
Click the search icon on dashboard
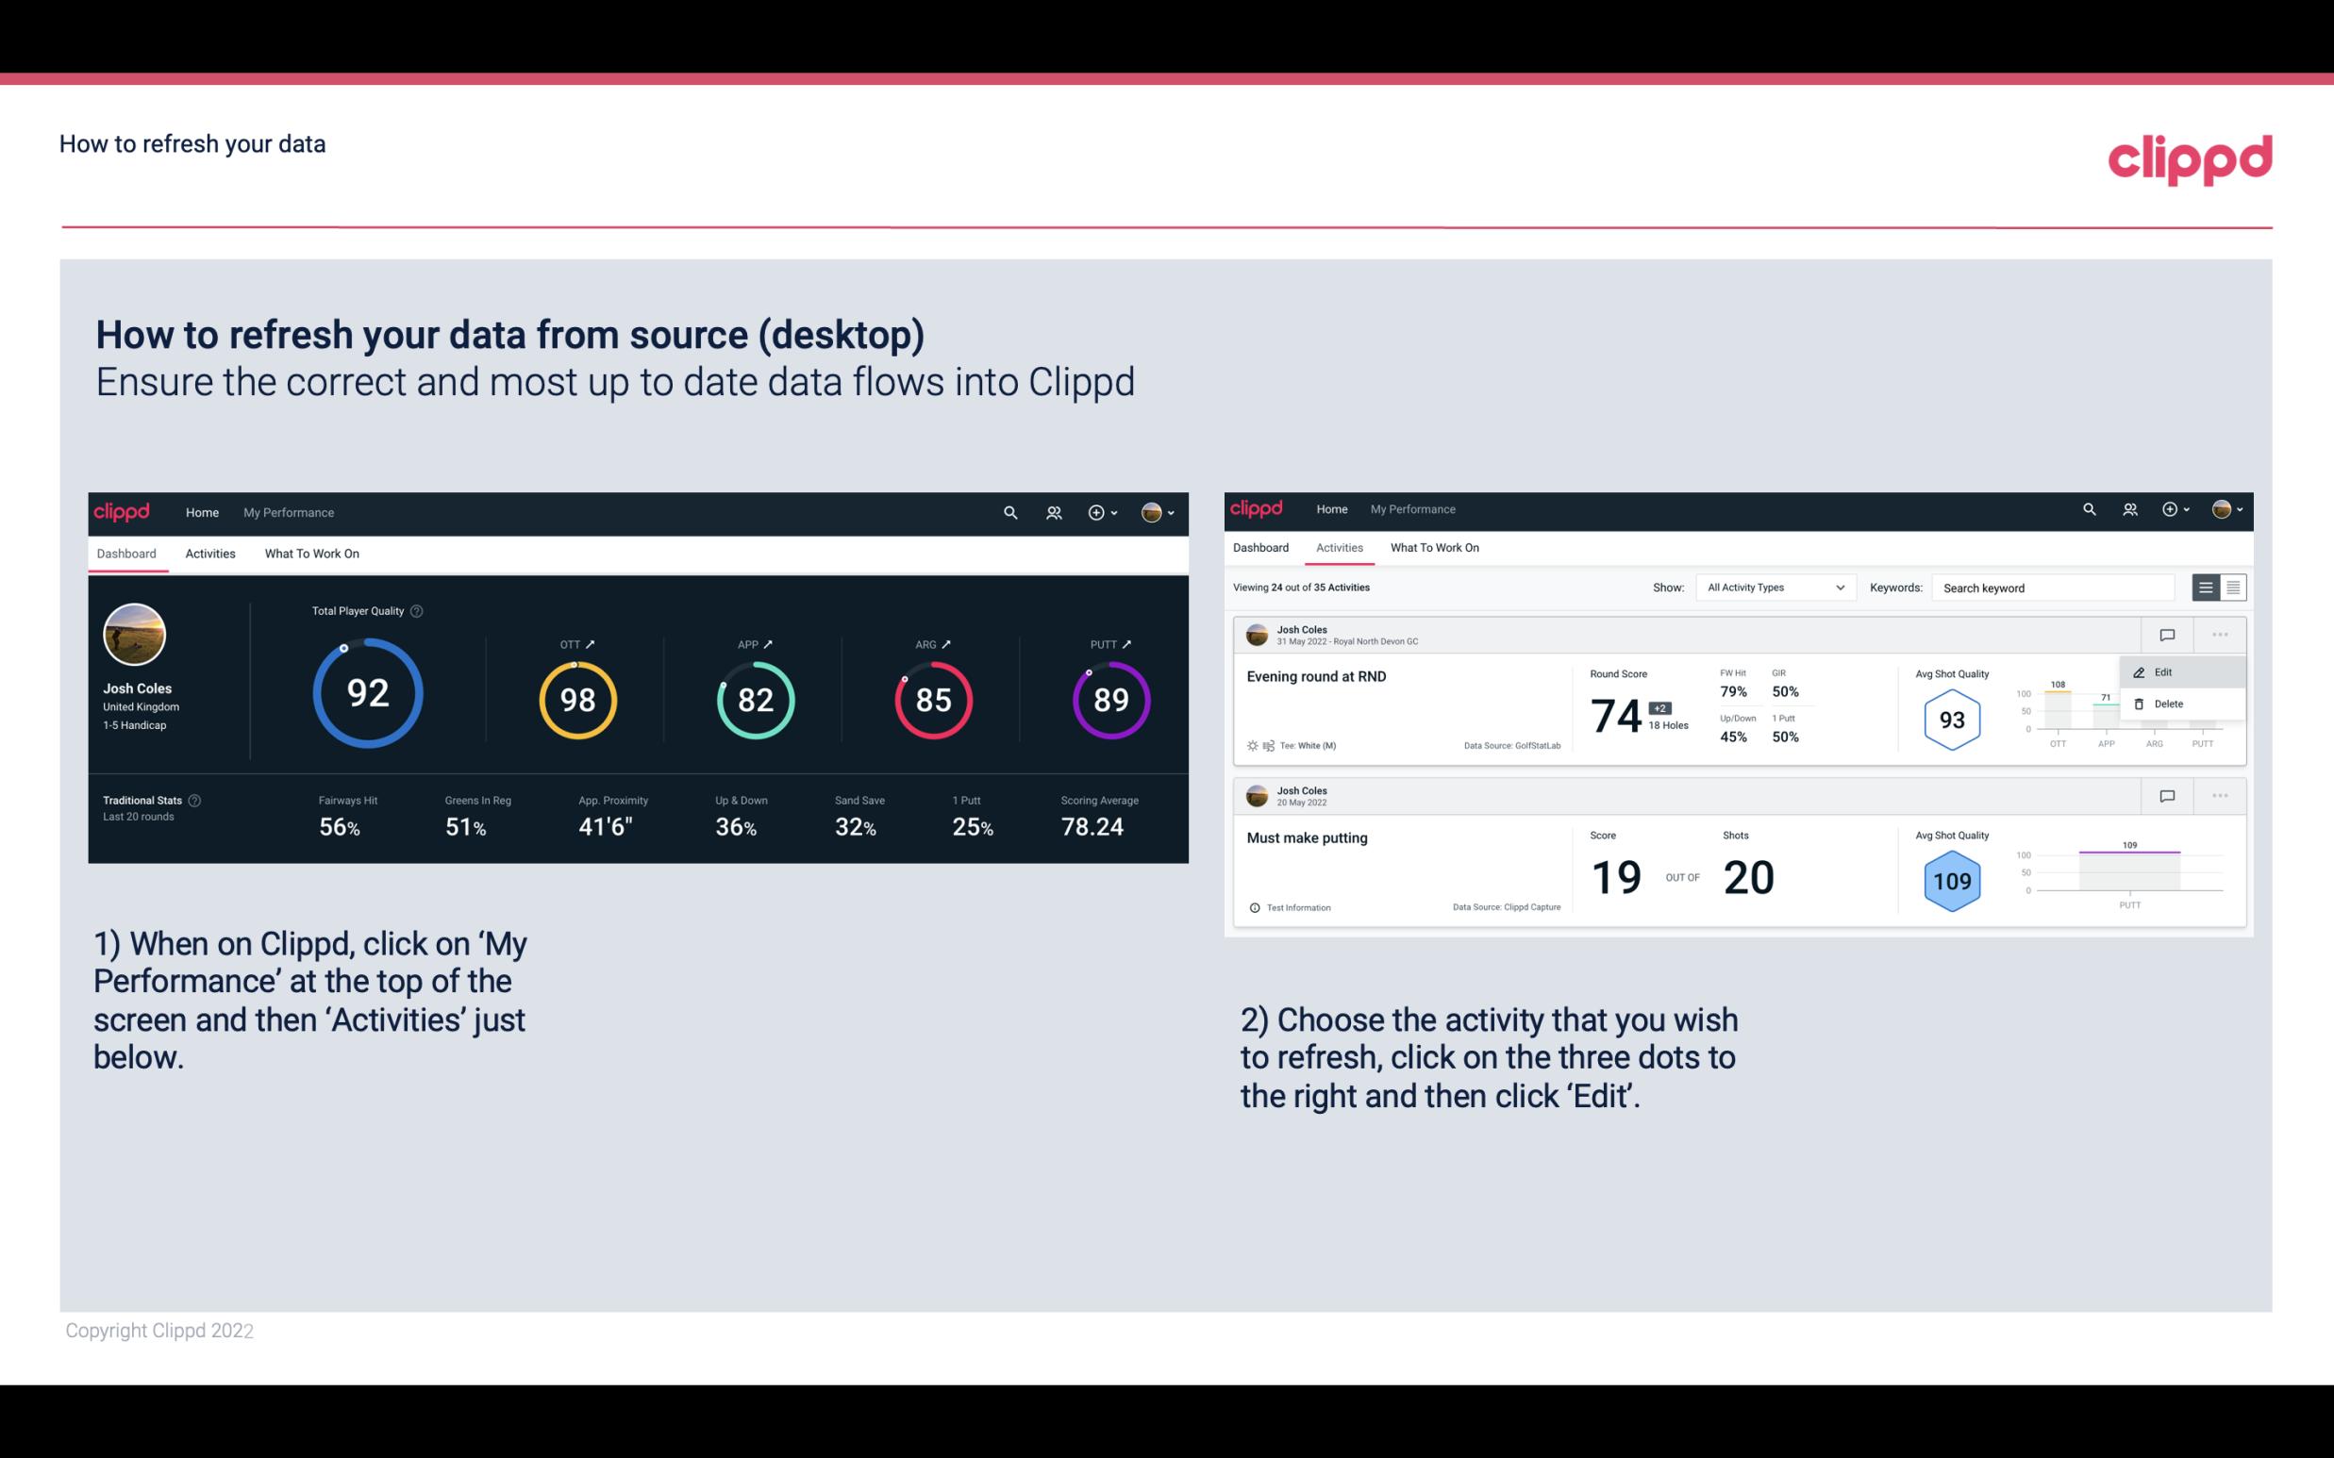pyautogui.click(x=1009, y=510)
